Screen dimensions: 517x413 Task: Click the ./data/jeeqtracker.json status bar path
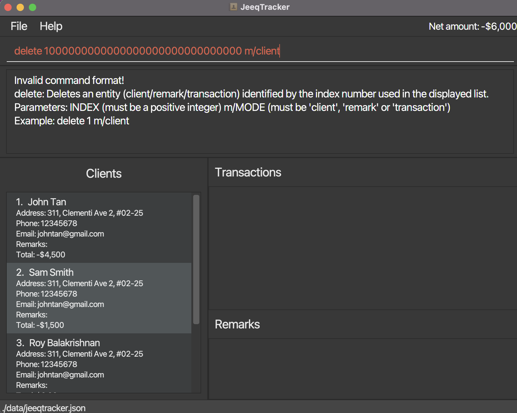[44, 408]
